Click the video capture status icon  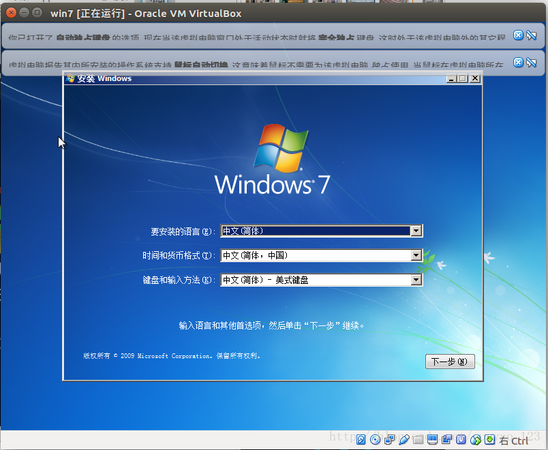pos(446,440)
